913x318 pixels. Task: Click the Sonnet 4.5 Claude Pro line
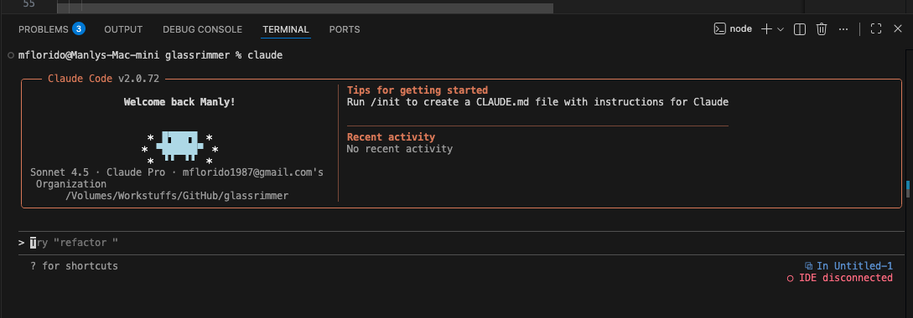pos(176,172)
